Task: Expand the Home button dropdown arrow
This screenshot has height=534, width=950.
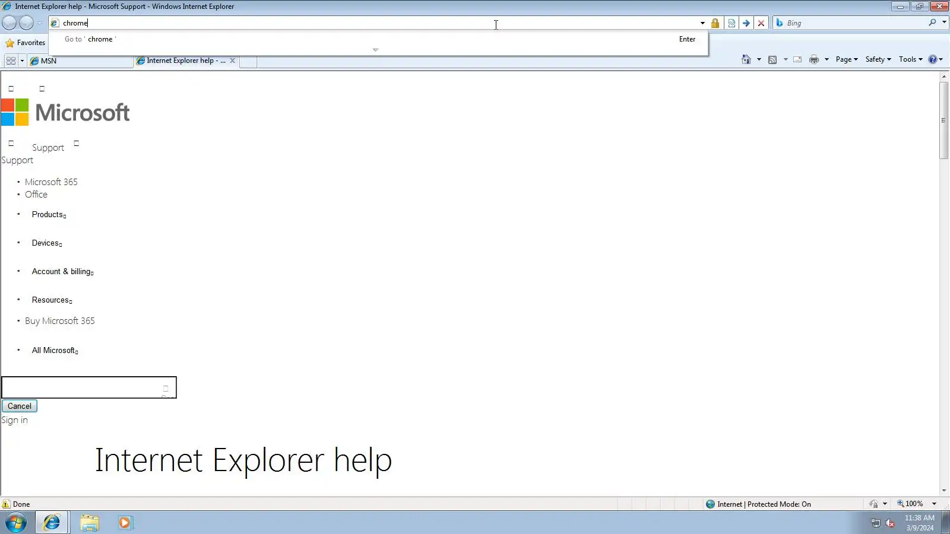Action: click(759, 59)
